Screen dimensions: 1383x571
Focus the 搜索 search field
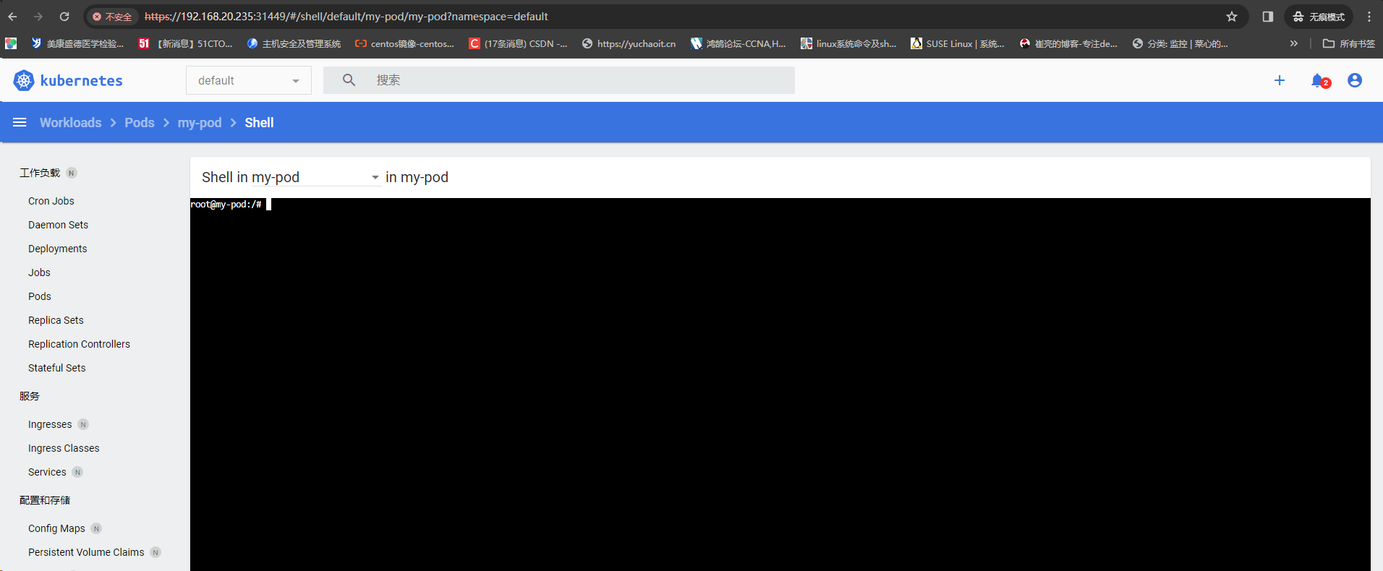tap(559, 80)
